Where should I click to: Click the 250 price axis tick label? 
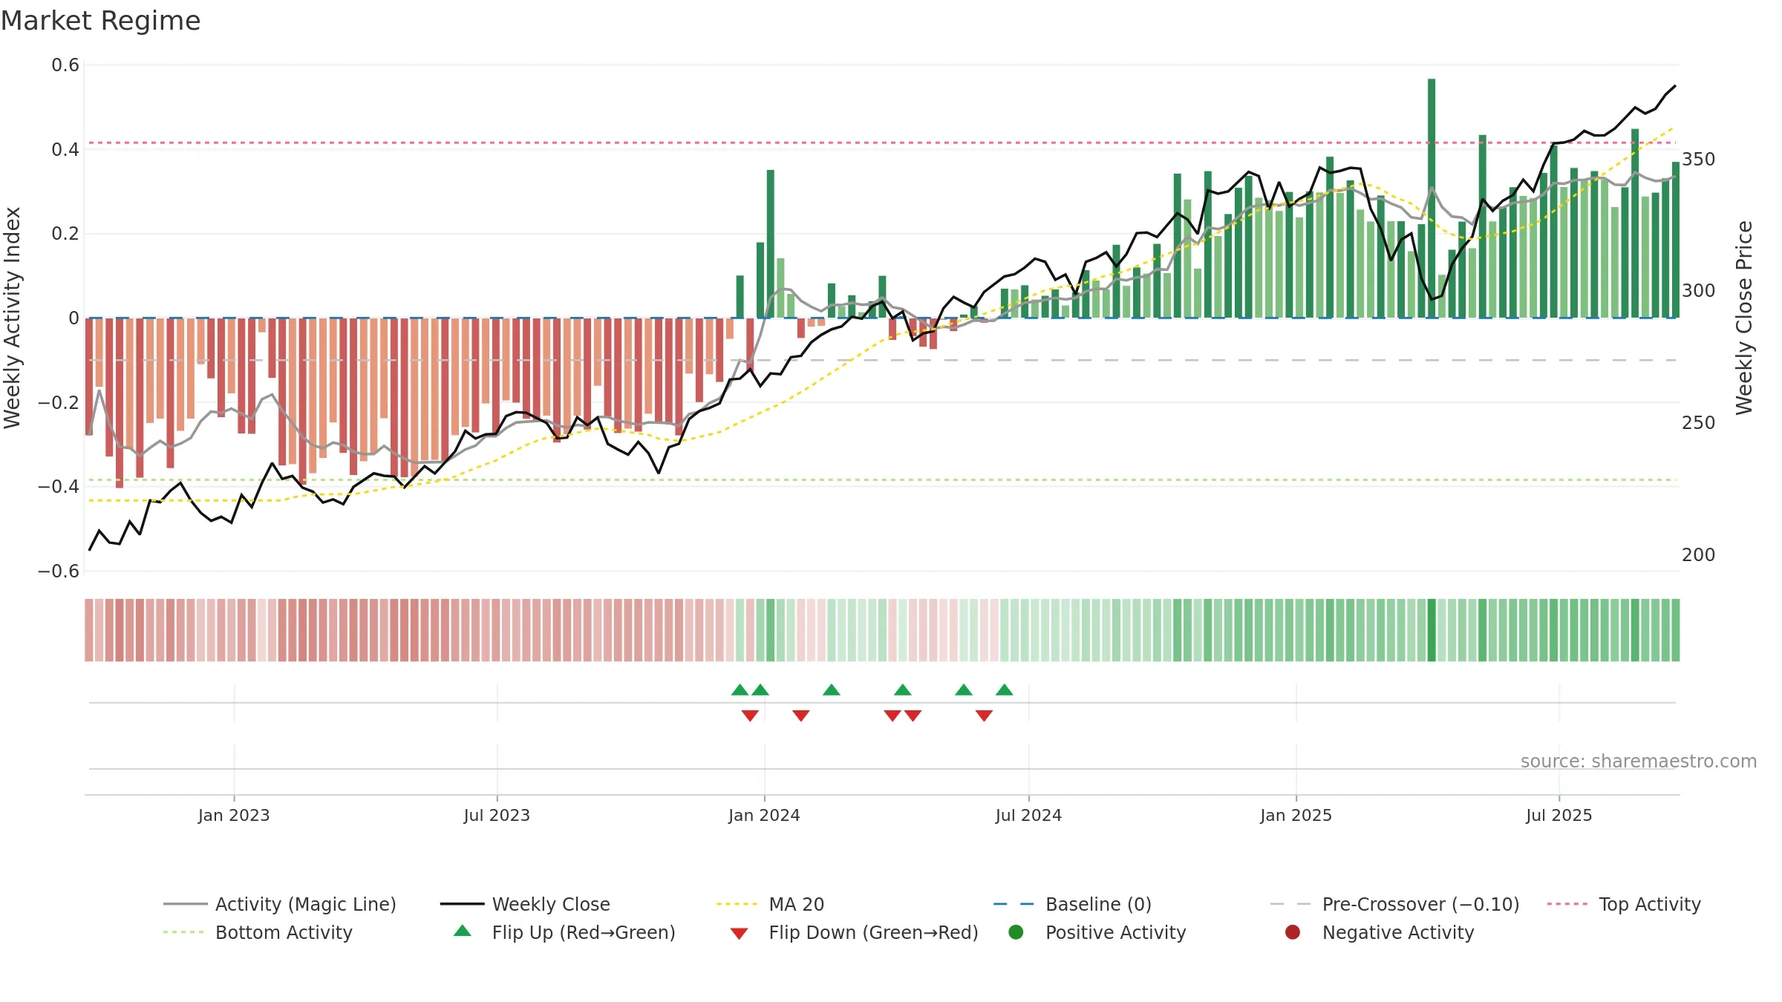1699,423
